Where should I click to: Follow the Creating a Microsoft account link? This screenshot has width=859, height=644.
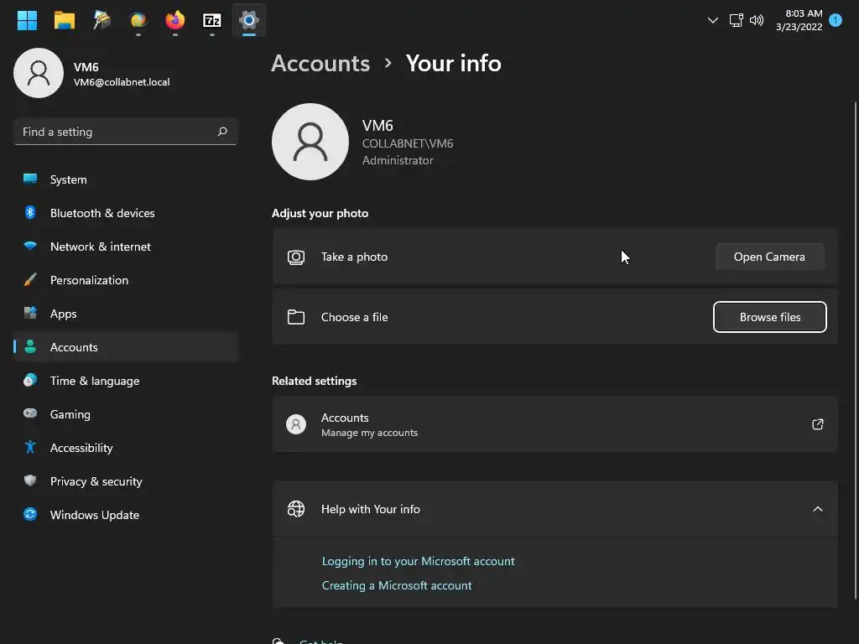pos(397,585)
